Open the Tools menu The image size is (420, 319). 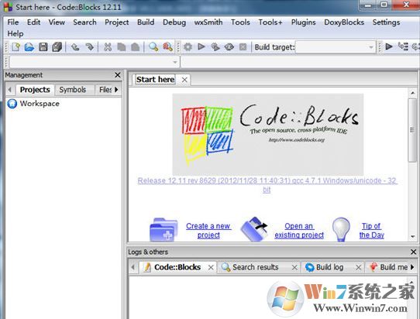click(240, 22)
